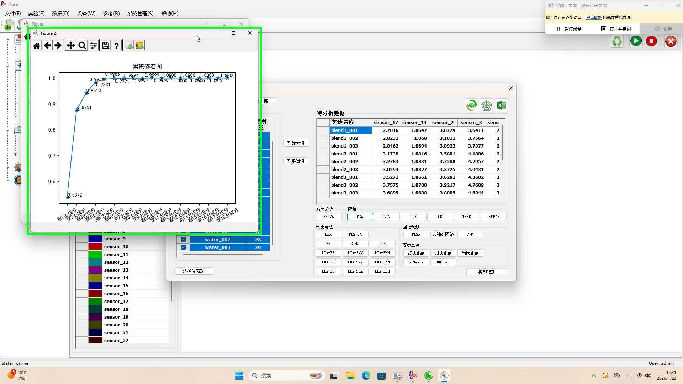Image resolution: width=683 pixels, height=384 pixels.
Task: Click the PCA dimensionality reduction button
Action: tap(360, 217)
